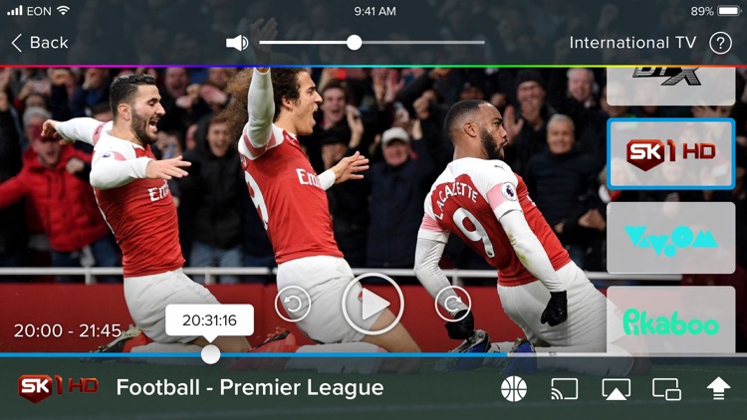The height and width of the screenshot is (420, 747).
Task: Select the SK1 HD channel tile
Action: 670,154
